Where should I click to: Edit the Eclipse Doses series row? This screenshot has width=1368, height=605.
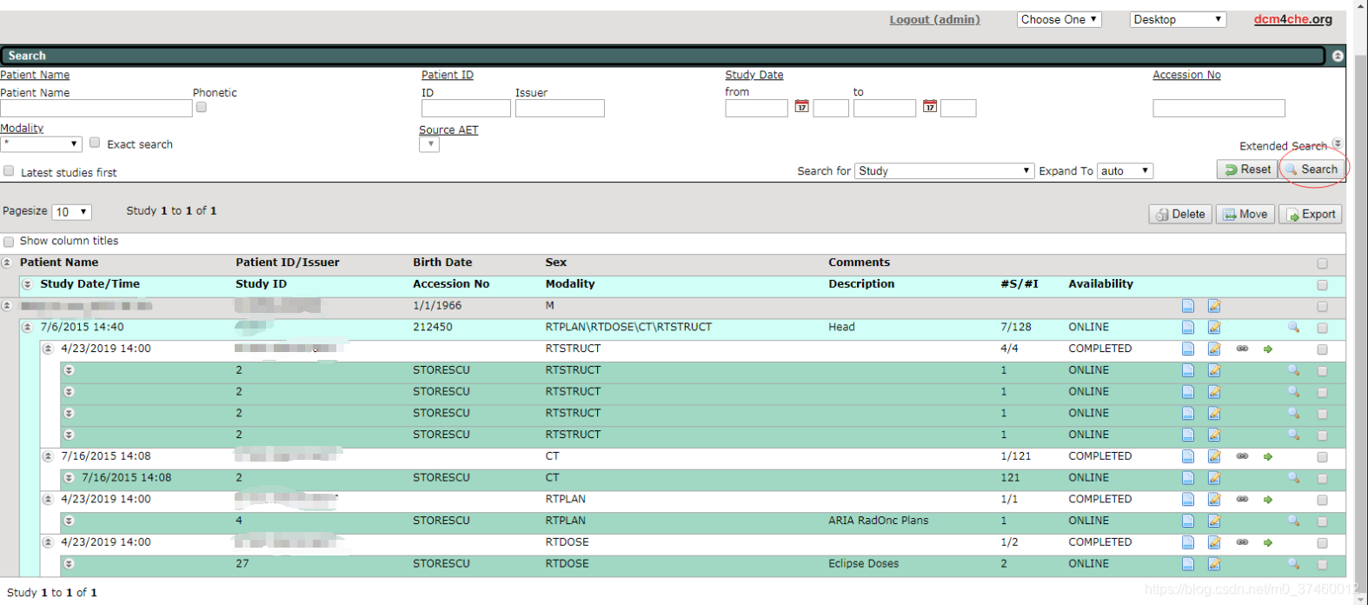(x=1214, y=564)
